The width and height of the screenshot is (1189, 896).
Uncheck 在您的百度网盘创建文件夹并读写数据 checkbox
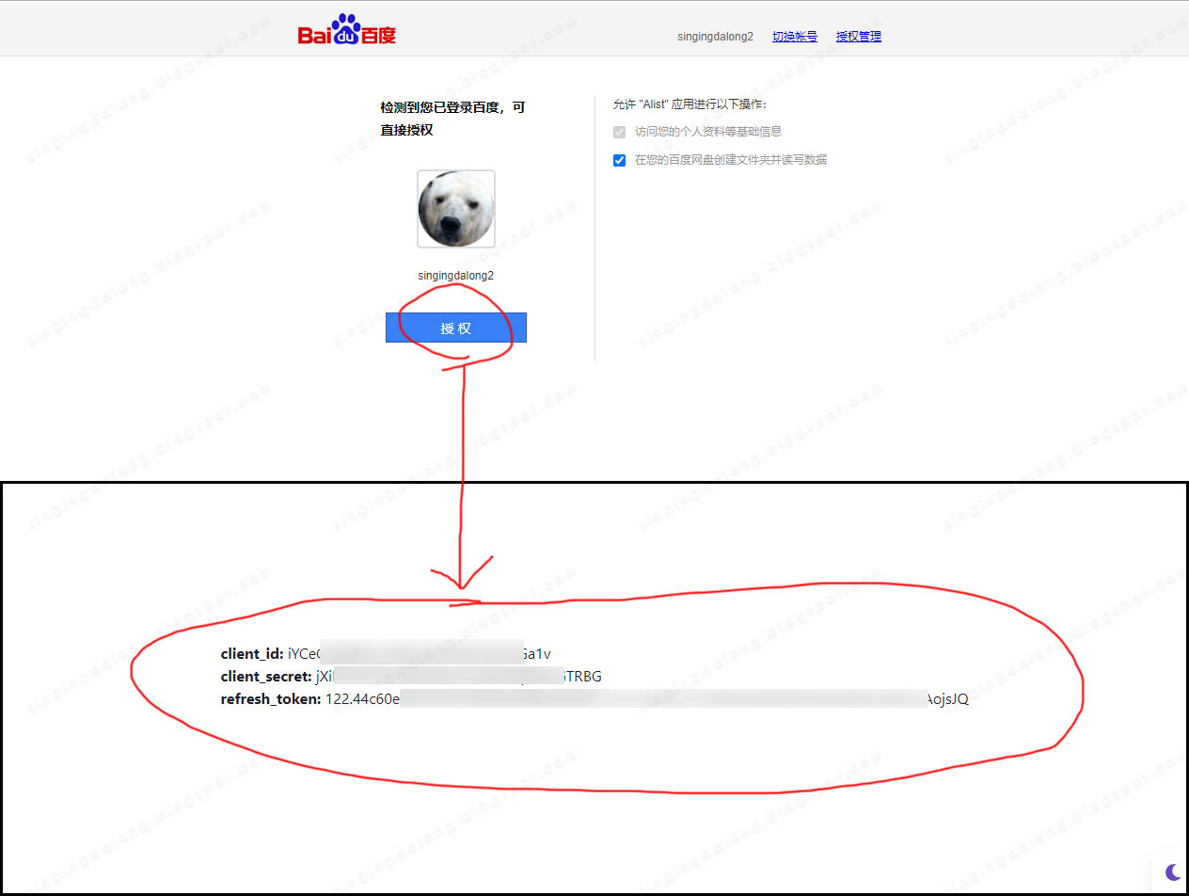pyautogui.click(x=619, y=160)
